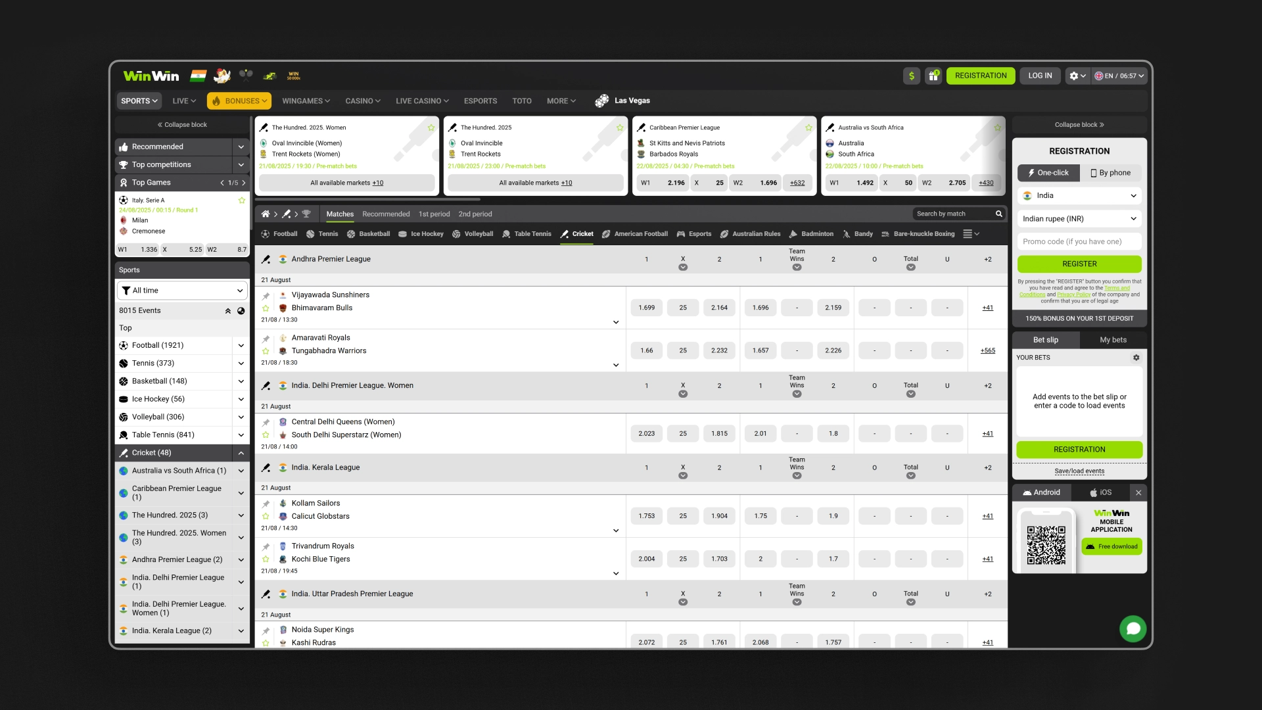
Task: Select odds 1.699 for Vijayawada Sunshiners
Action: [x=647, y=308]
